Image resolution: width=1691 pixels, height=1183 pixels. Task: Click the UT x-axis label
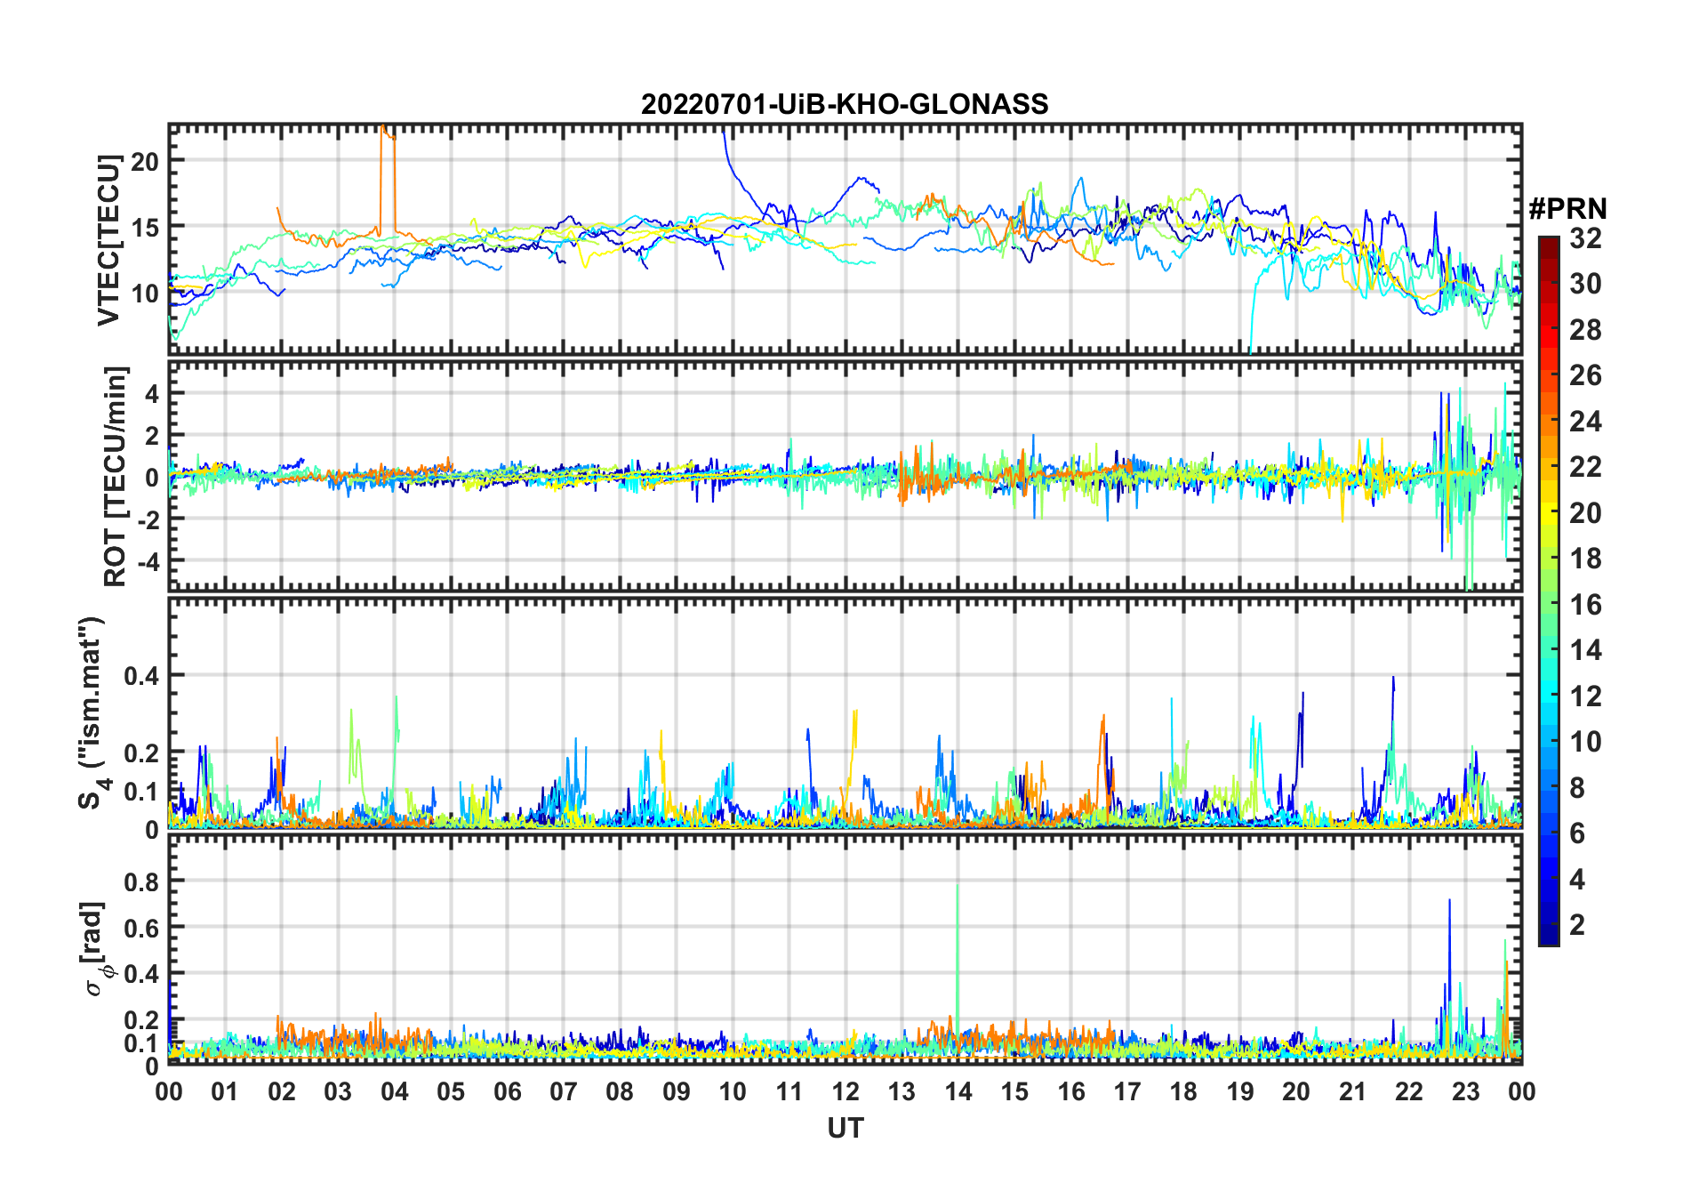845,1129
